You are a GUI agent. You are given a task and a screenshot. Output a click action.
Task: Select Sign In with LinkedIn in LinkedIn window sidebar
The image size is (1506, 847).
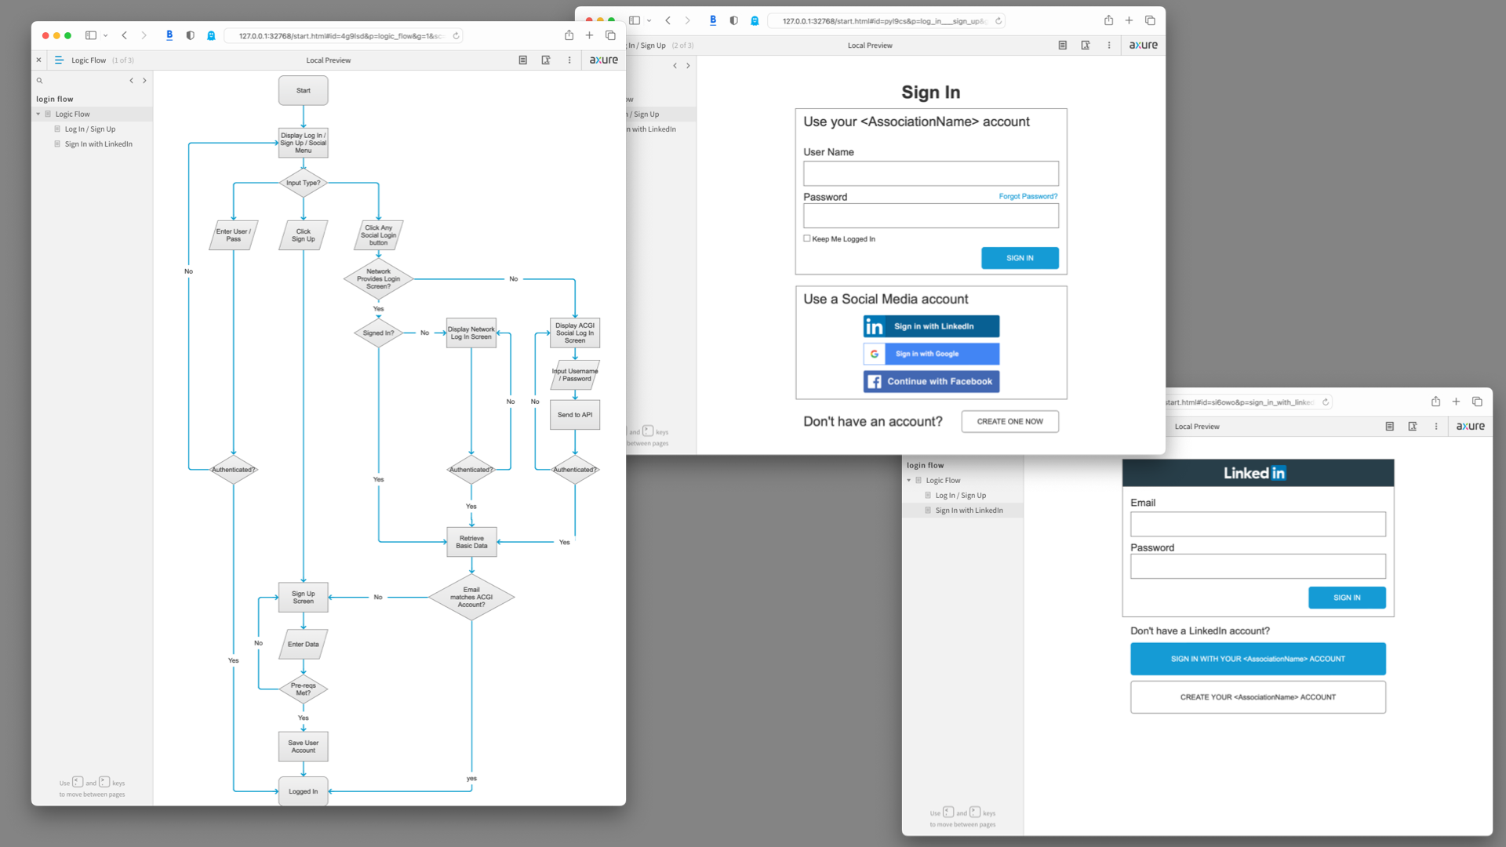pos(969,510)
